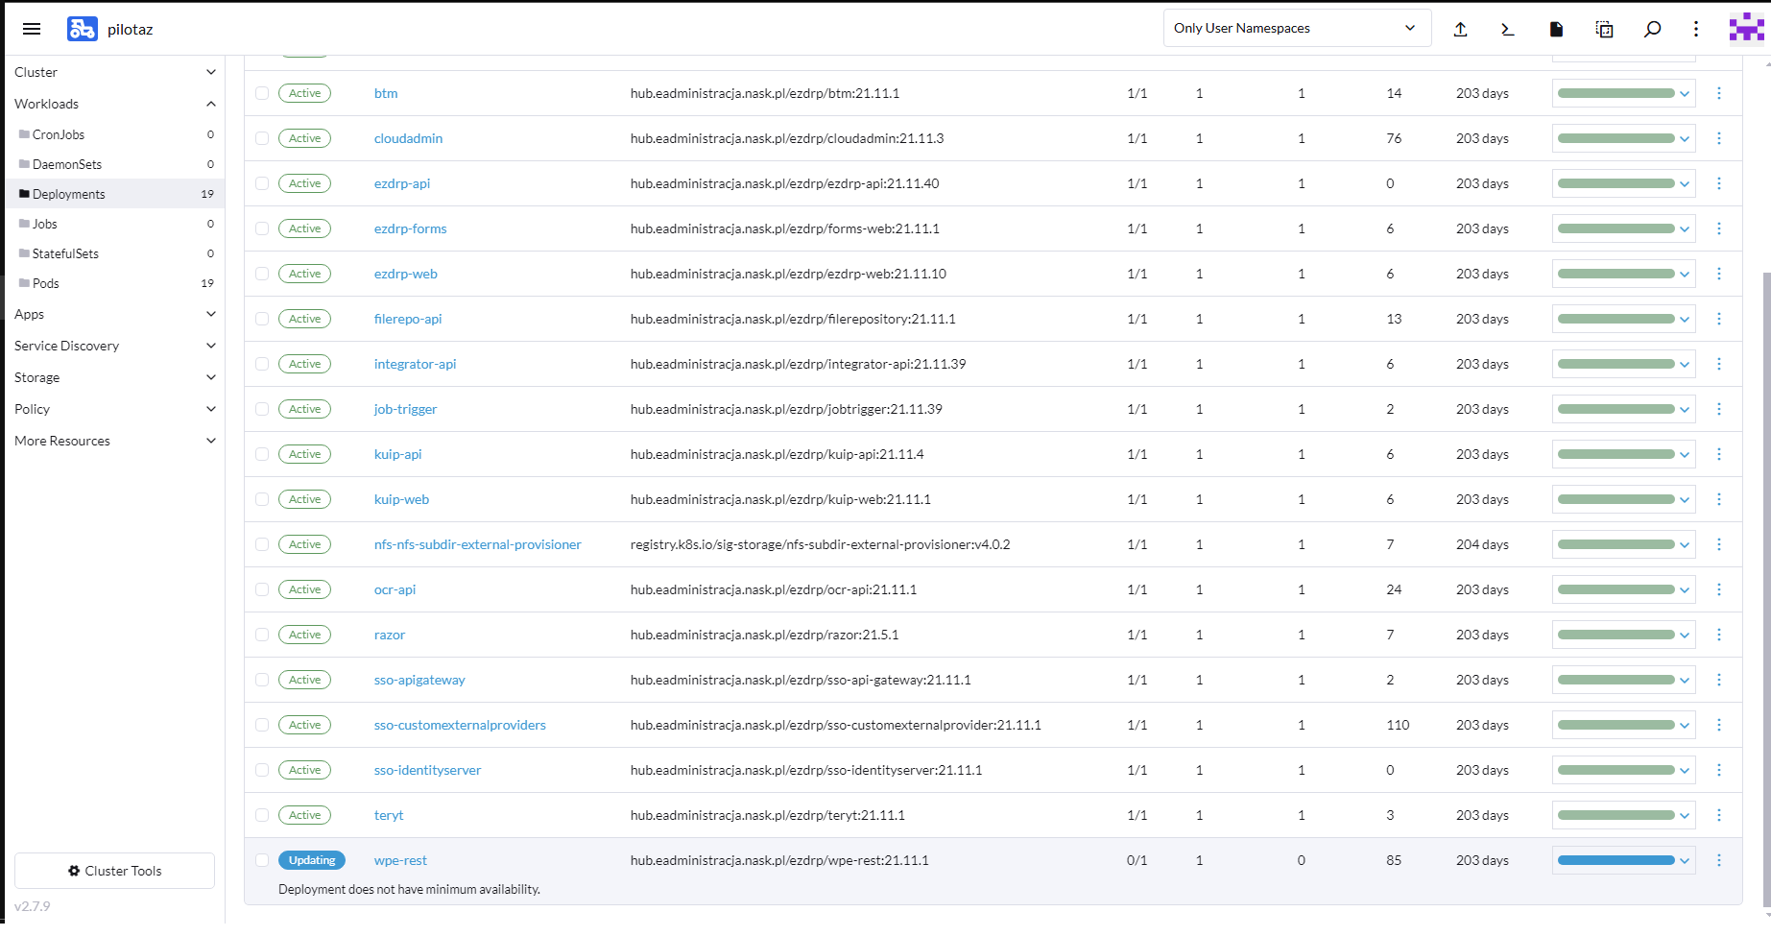Viewport: 1771px width, 936px height.
Task: Go to Pods in the sidebar
Action: point(46,283)
